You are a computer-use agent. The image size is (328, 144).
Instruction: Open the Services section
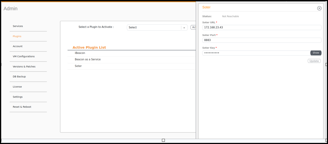click(18, 26)
